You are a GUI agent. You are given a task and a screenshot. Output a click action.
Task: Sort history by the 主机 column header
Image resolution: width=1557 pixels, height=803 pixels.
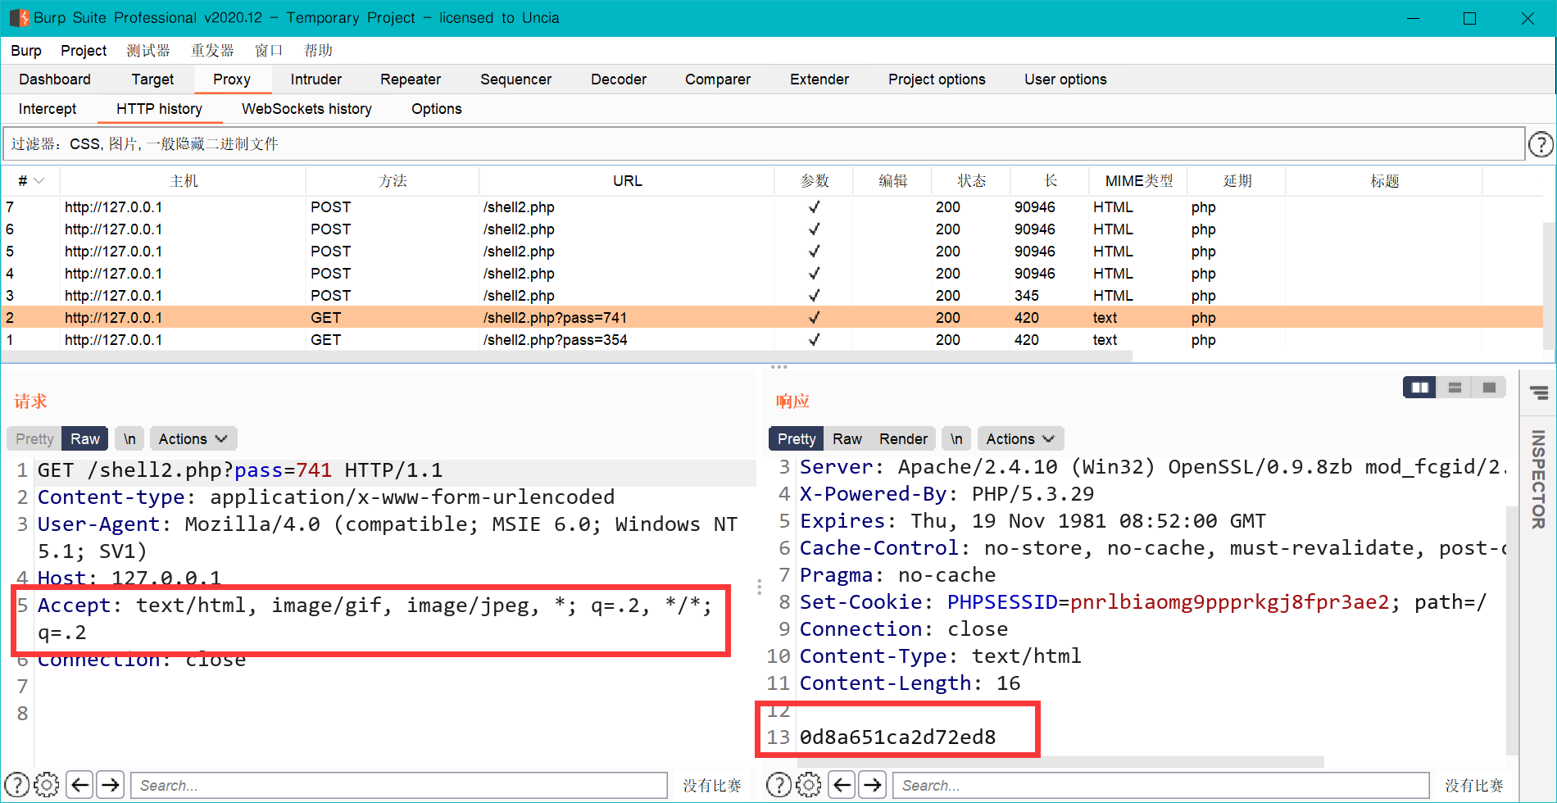tap(184, 181)
